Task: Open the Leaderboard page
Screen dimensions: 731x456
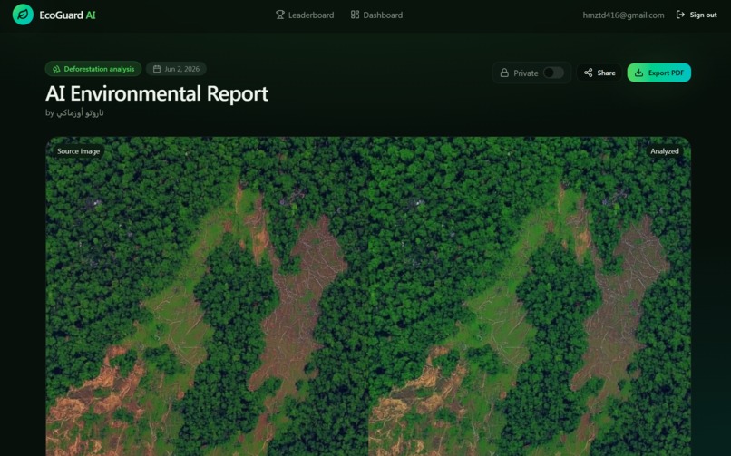Action: tap(305, 15)
